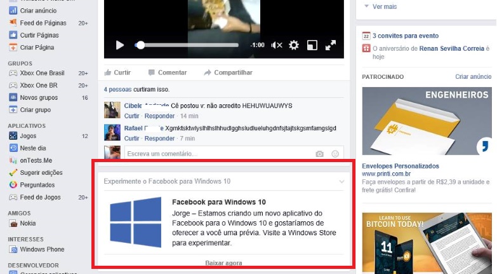Viewport: 497px width, 274px height.
Task: Click the comment input field
Action: [216, 154]
